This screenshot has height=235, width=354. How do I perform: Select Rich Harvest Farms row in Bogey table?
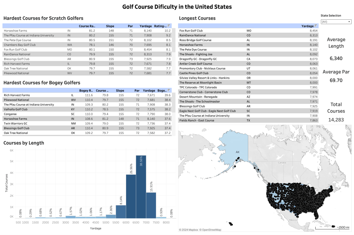17,95
